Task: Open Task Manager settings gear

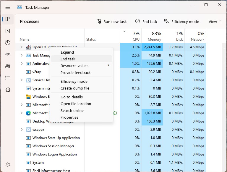Action: 8,165
